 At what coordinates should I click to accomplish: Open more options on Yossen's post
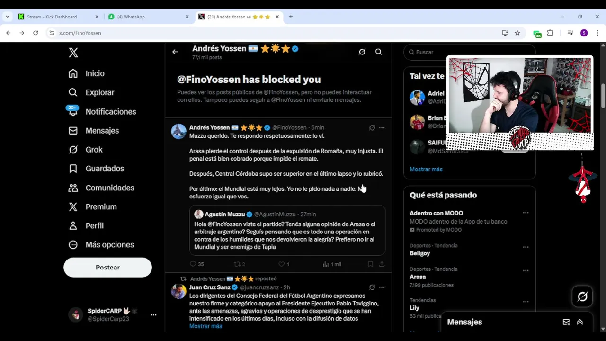click(382, 127)
